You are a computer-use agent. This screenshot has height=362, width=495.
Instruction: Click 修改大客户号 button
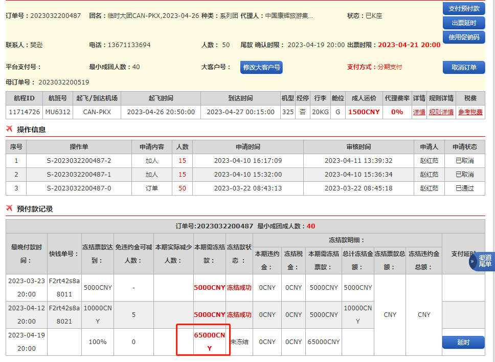pos(261,67)
